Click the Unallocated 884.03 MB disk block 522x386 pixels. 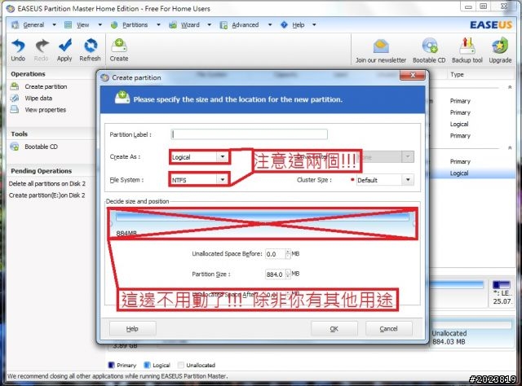point(471,334)
